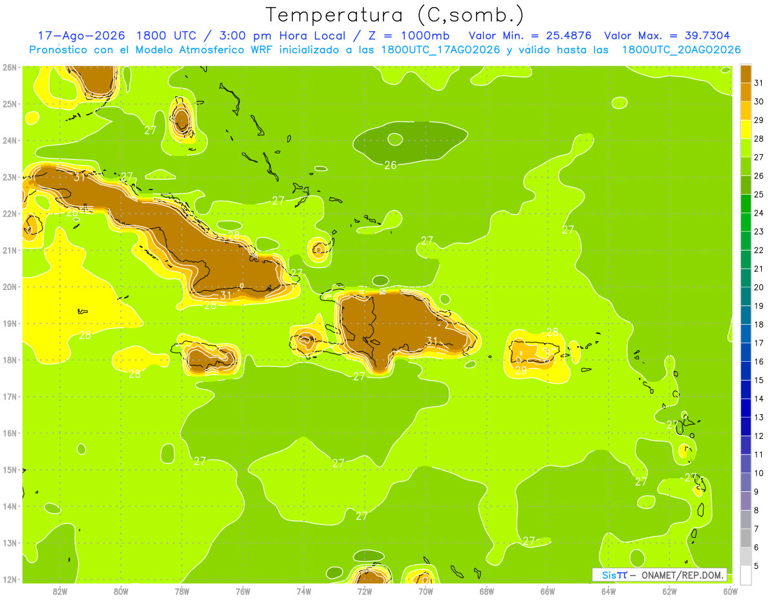Image resolution: width=776 pixels, height=600 pixels.
Task: Select the pressure level text "Z = 1000mb"
Action: [409, 36]
